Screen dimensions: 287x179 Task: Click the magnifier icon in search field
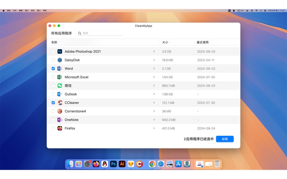[79, 33]
